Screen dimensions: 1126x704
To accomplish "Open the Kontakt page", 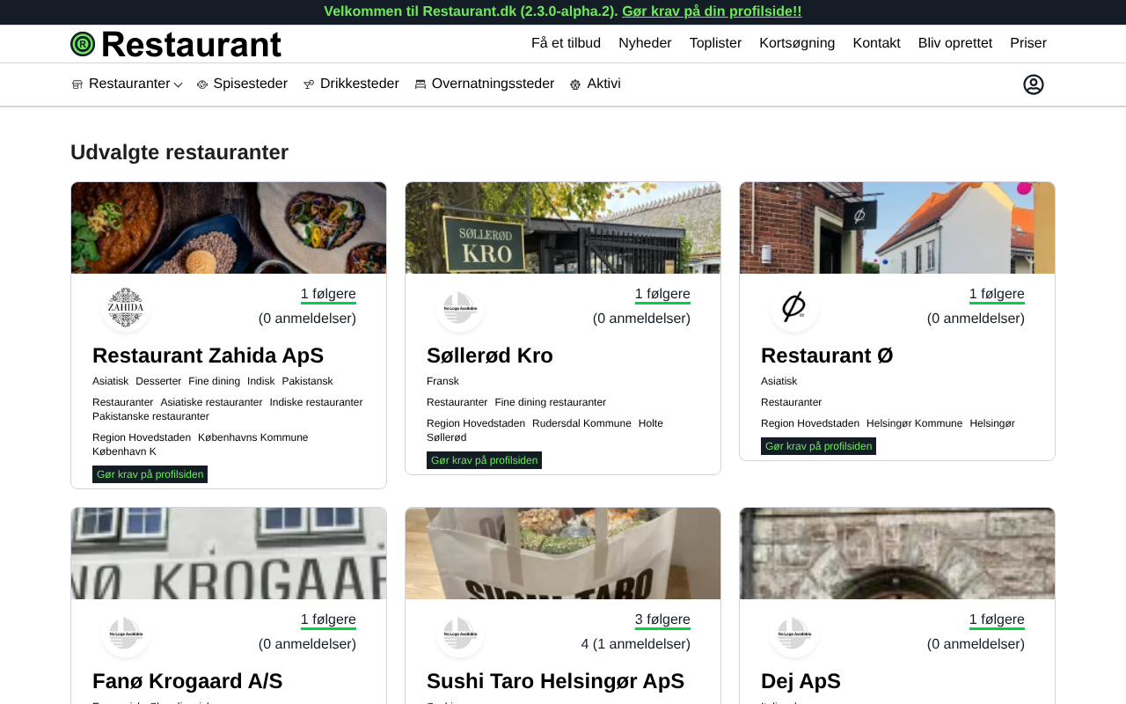I will tap(876, 43).
